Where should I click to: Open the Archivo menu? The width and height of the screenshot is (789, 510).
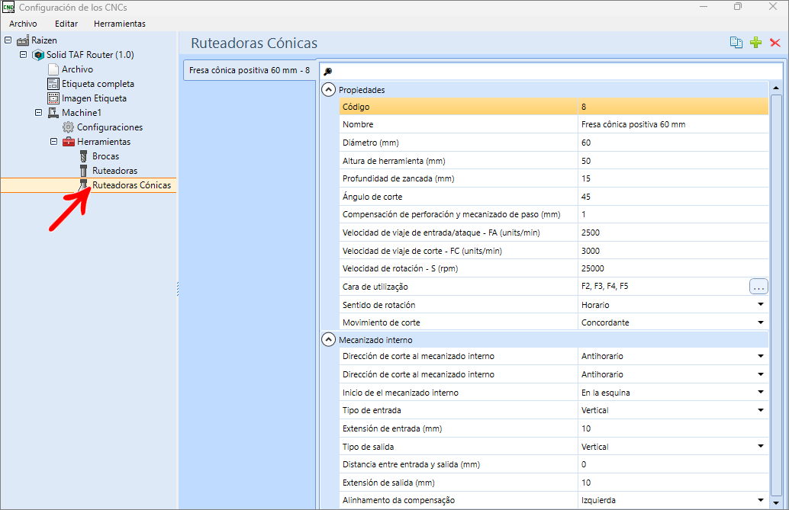click(23, 24)
